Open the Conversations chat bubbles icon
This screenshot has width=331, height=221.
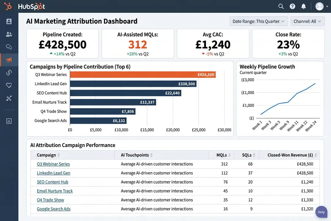(9, 47)
